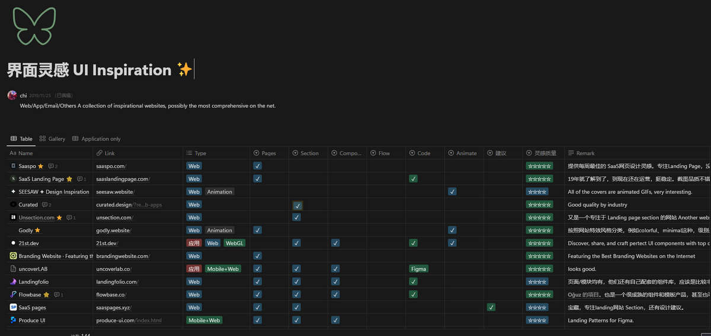Viewport: 711px width, 336px height.
Task: Click the Unsection.com row icon
Action: pyautogui.click(x=13, y=217)
